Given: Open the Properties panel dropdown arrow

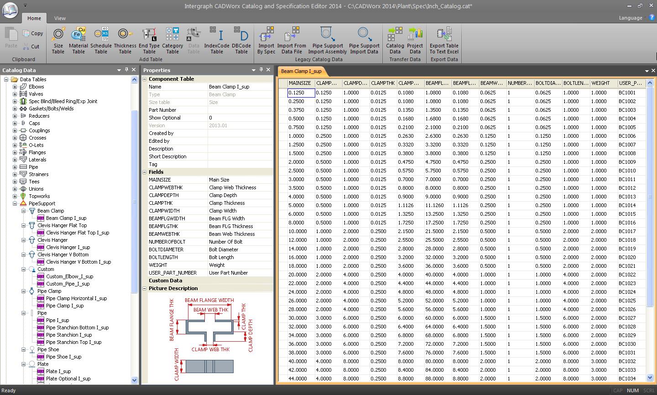Looking at the screenshot, I should [254, 70].
